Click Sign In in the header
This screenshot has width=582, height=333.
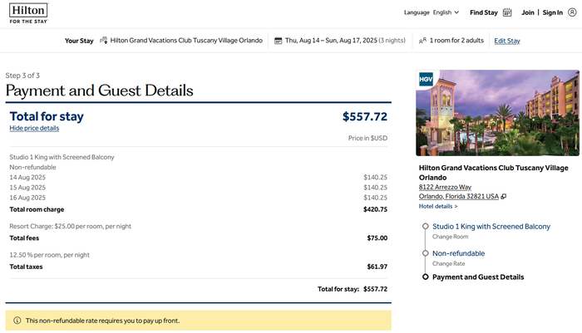(552, 12)
